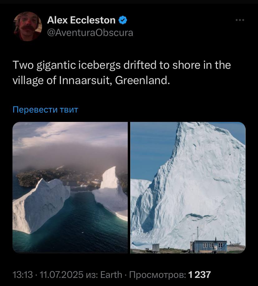
Task: Click the village coastline in the aerial photo
Action: pyautogui.click(x=60, y=178)
